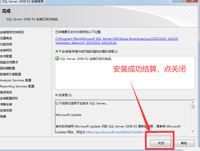200x151 pixels.
Task: Open the go.microsoft.com fwlink URL
Action: click(121, 132)
